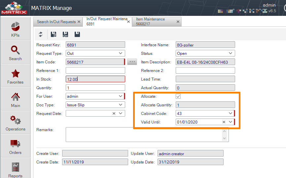The height and width of the screenshot is (178, 286).
Task: Open Operations gears section
Action: pos(16,123)
